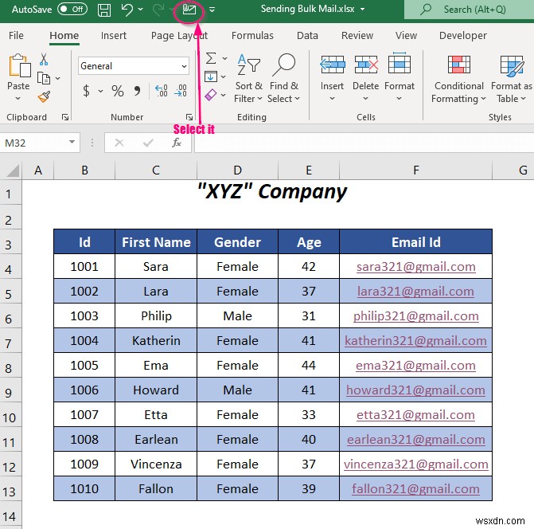Click the Sort & Filter icon
This screenshot has width=534, height=529.
coord(248,65)
